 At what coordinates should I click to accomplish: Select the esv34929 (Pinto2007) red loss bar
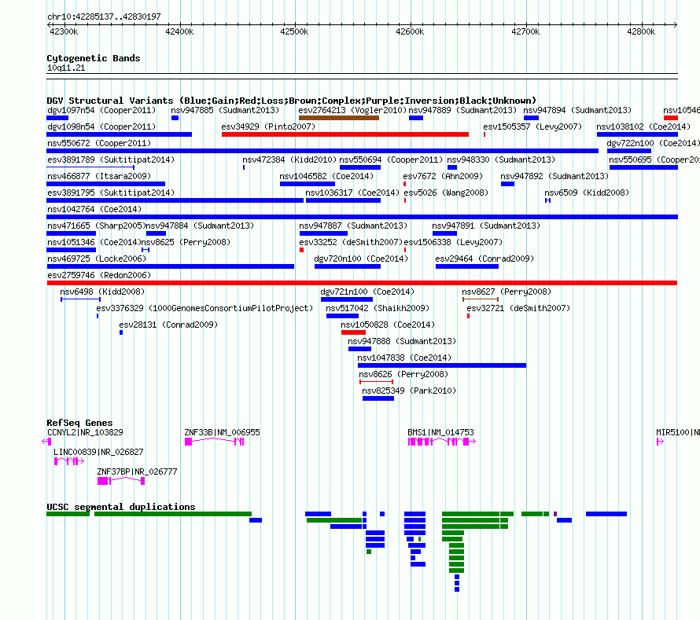coord(345,134)
